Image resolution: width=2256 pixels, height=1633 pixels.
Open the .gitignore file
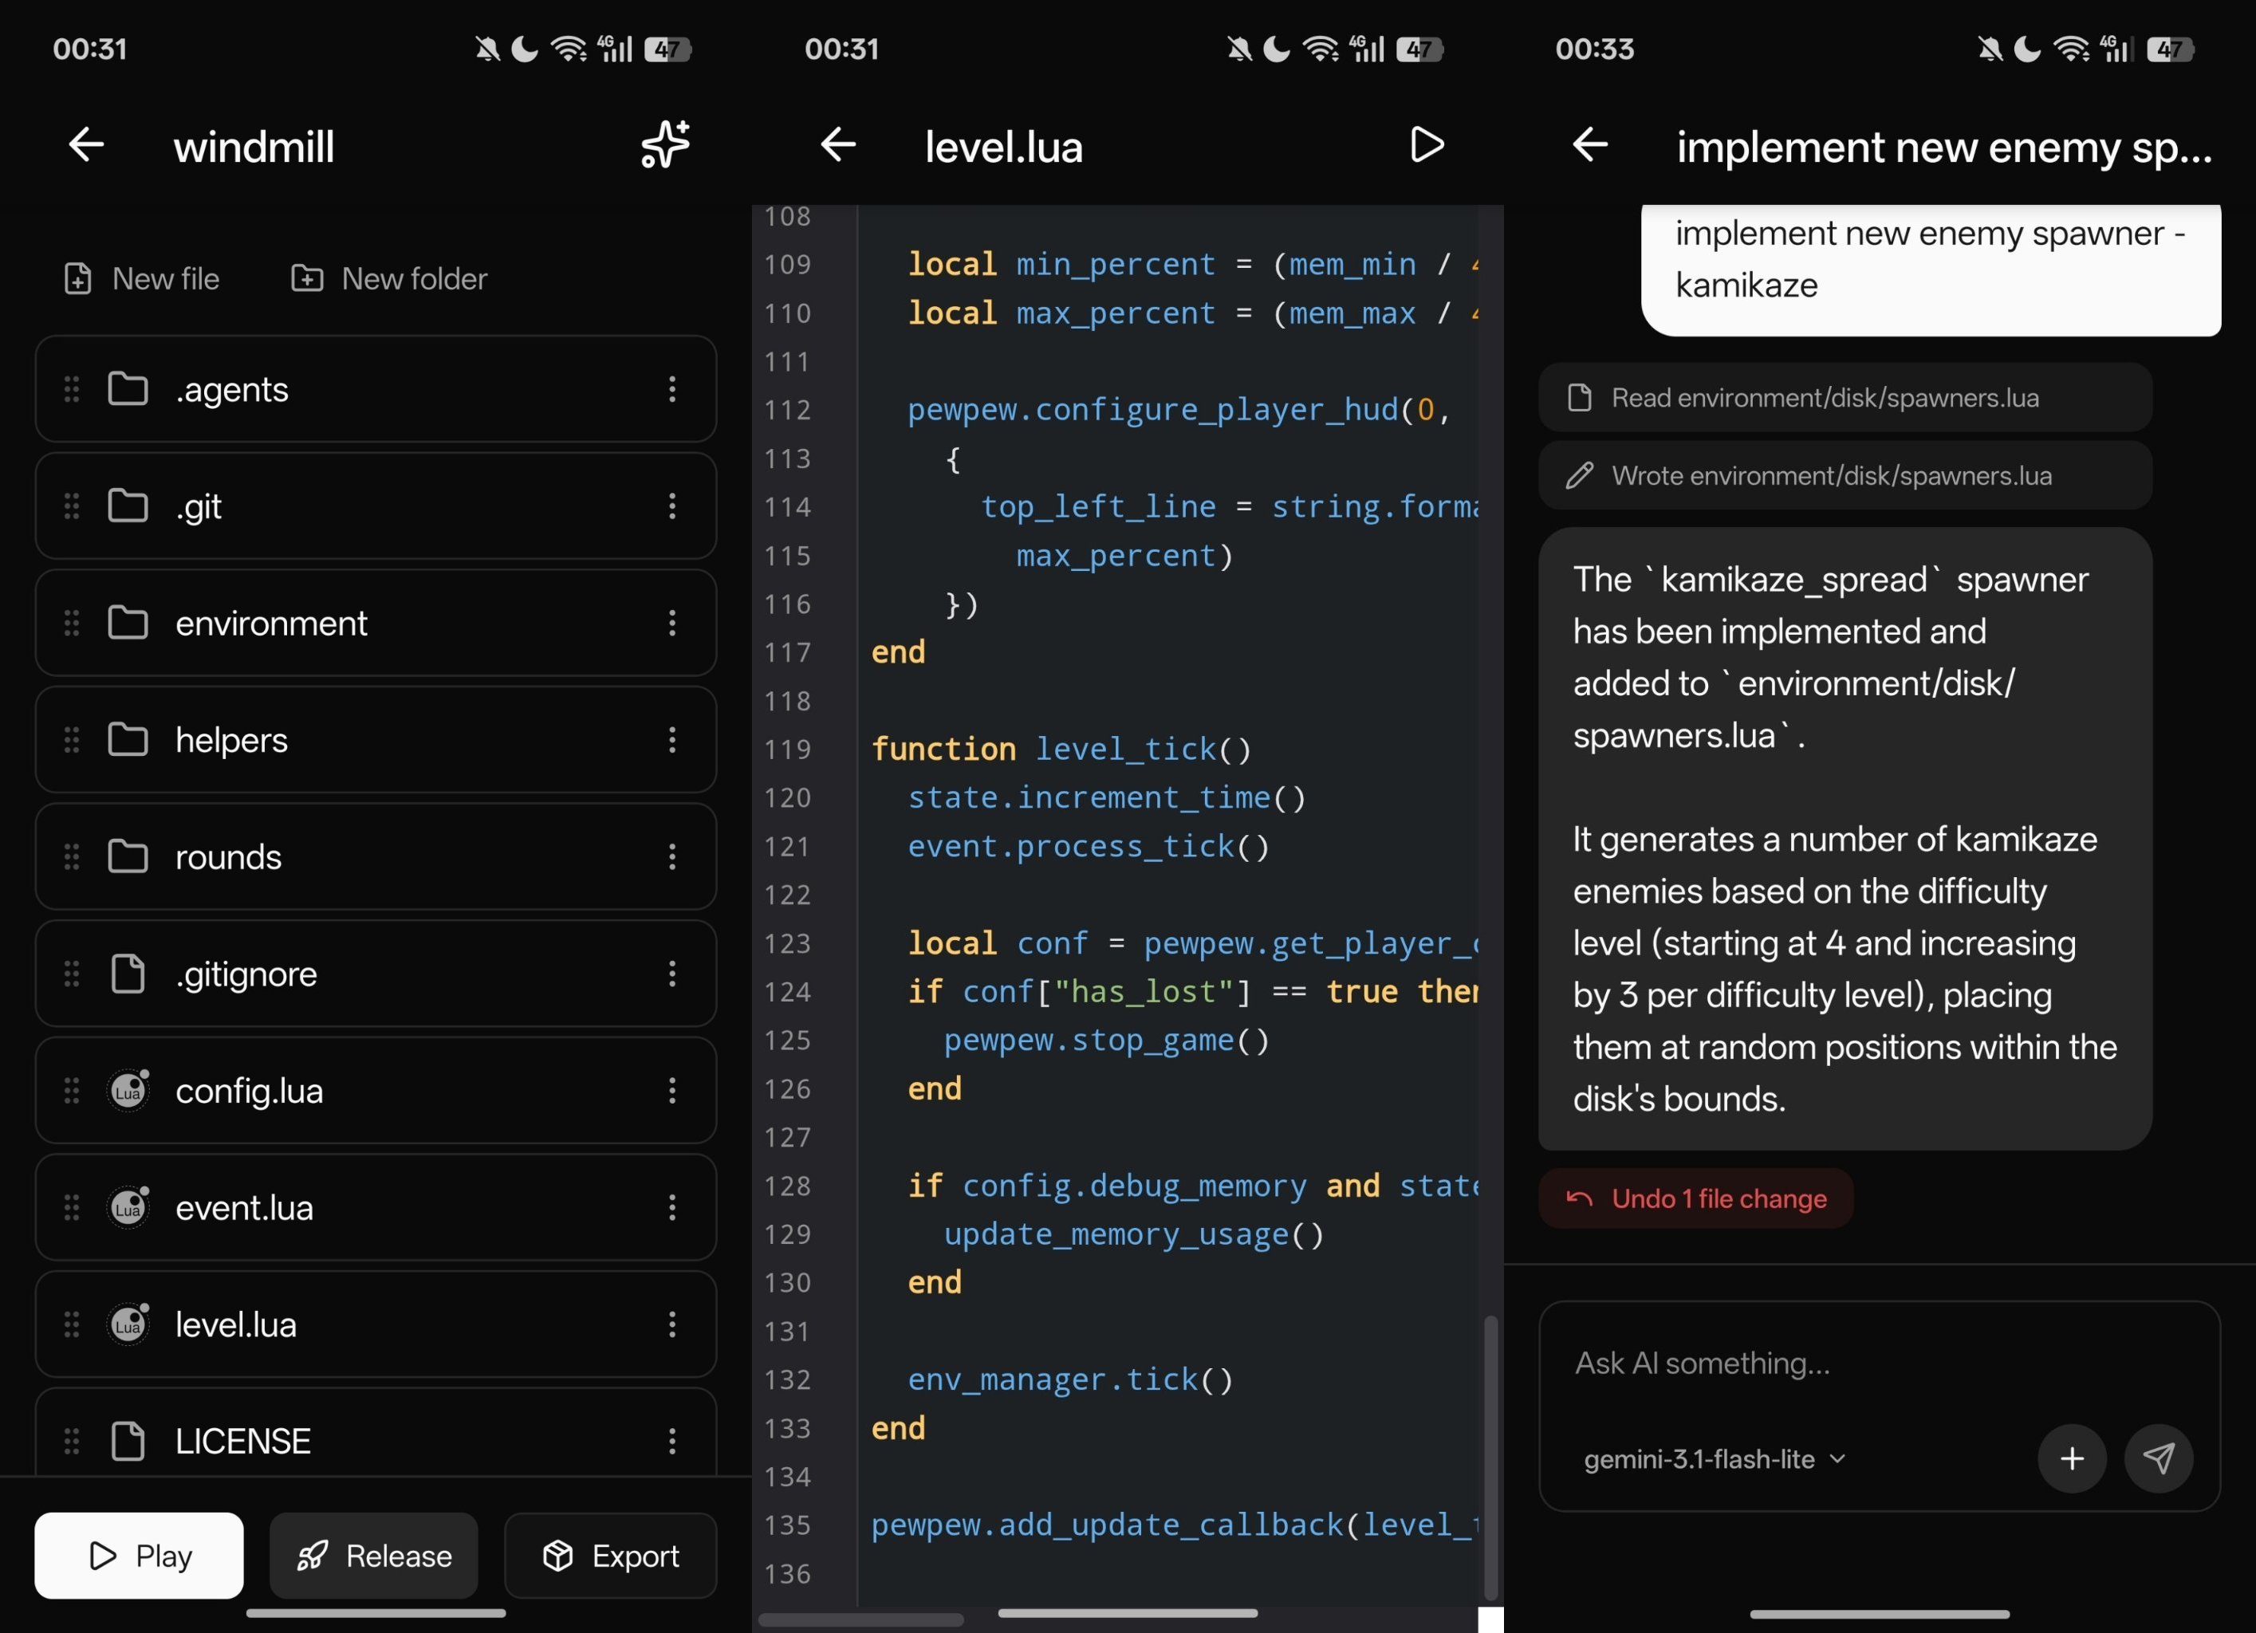(x=376, y=974)
